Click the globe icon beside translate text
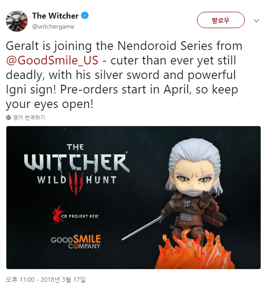This screenshot has width=272, height=289. (9, 117)
